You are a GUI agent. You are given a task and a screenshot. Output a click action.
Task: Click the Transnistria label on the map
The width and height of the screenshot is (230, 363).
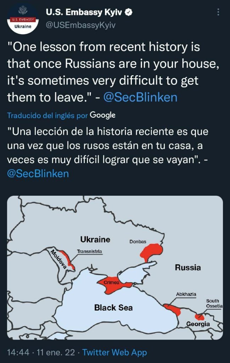tap(89, 251)
